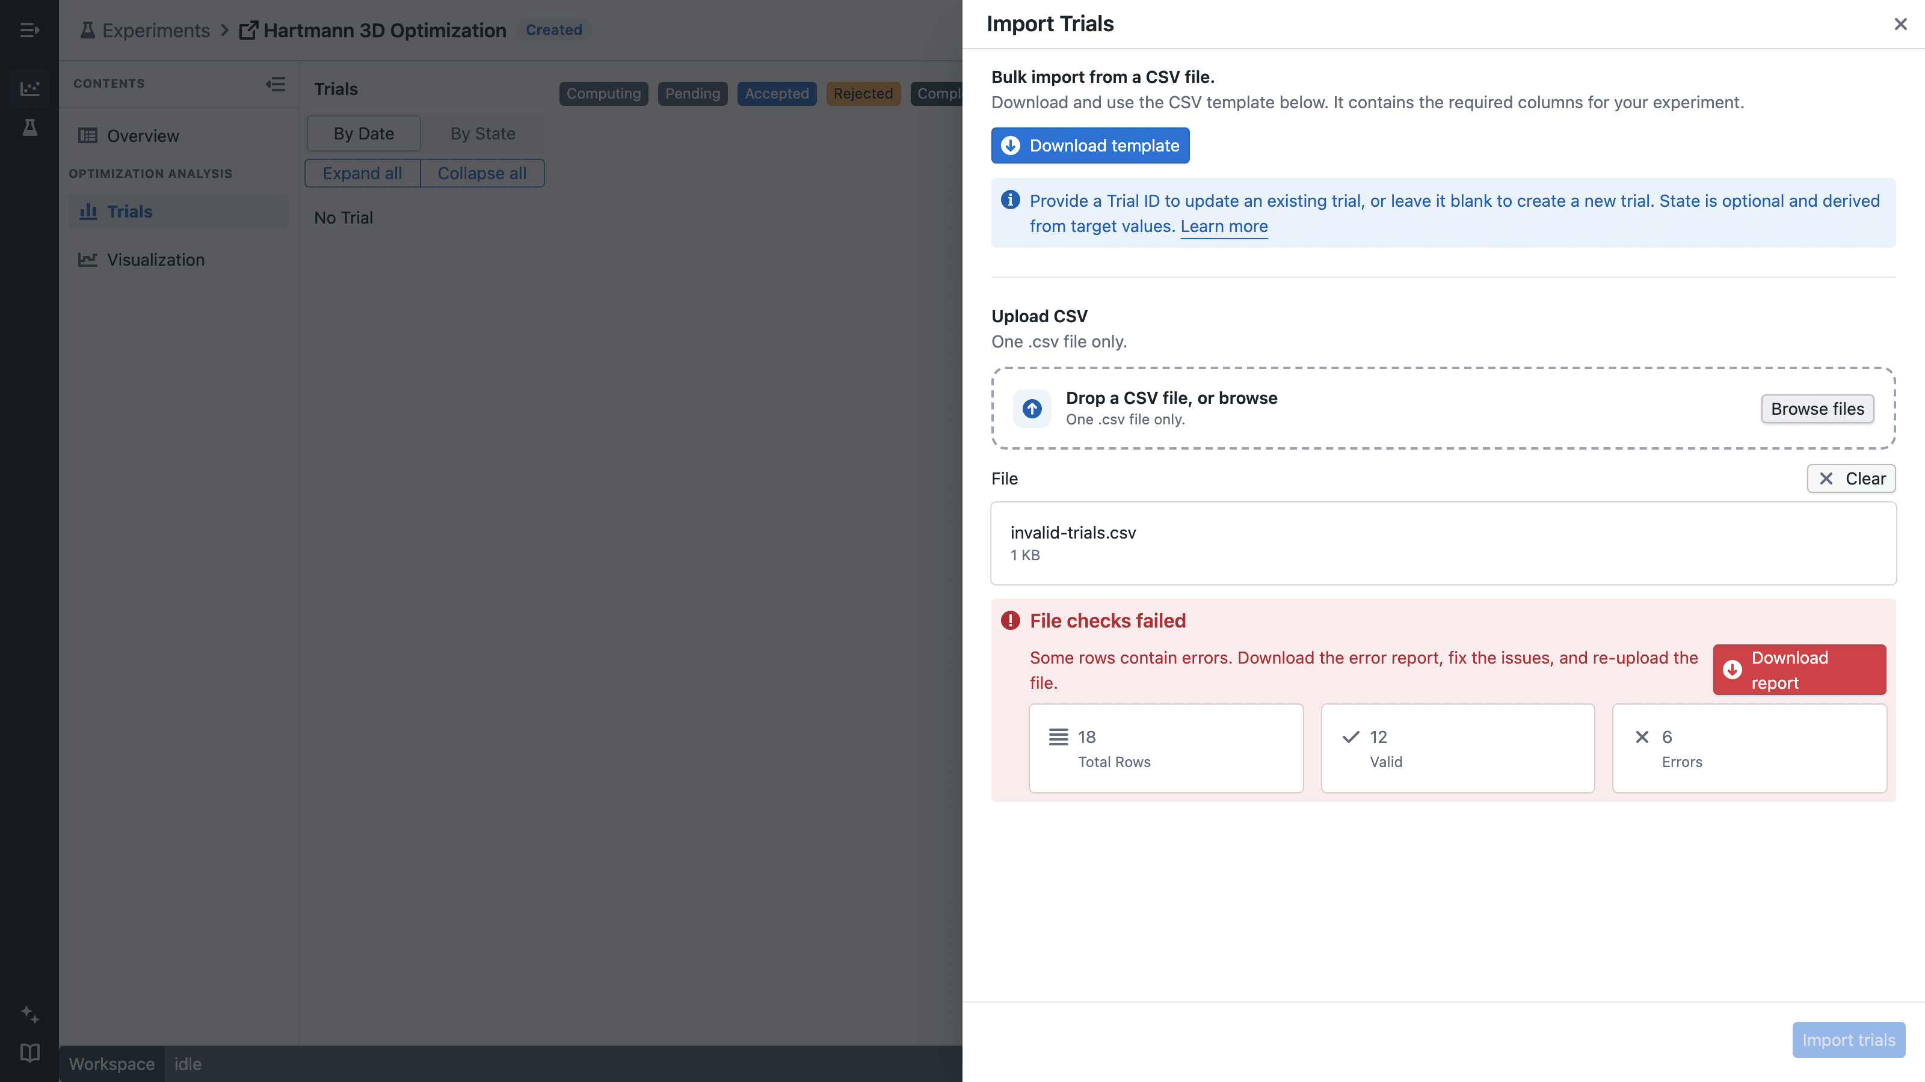
Task: Click the No Trial text
Action: pyautogui.click(x=343, y=217)
